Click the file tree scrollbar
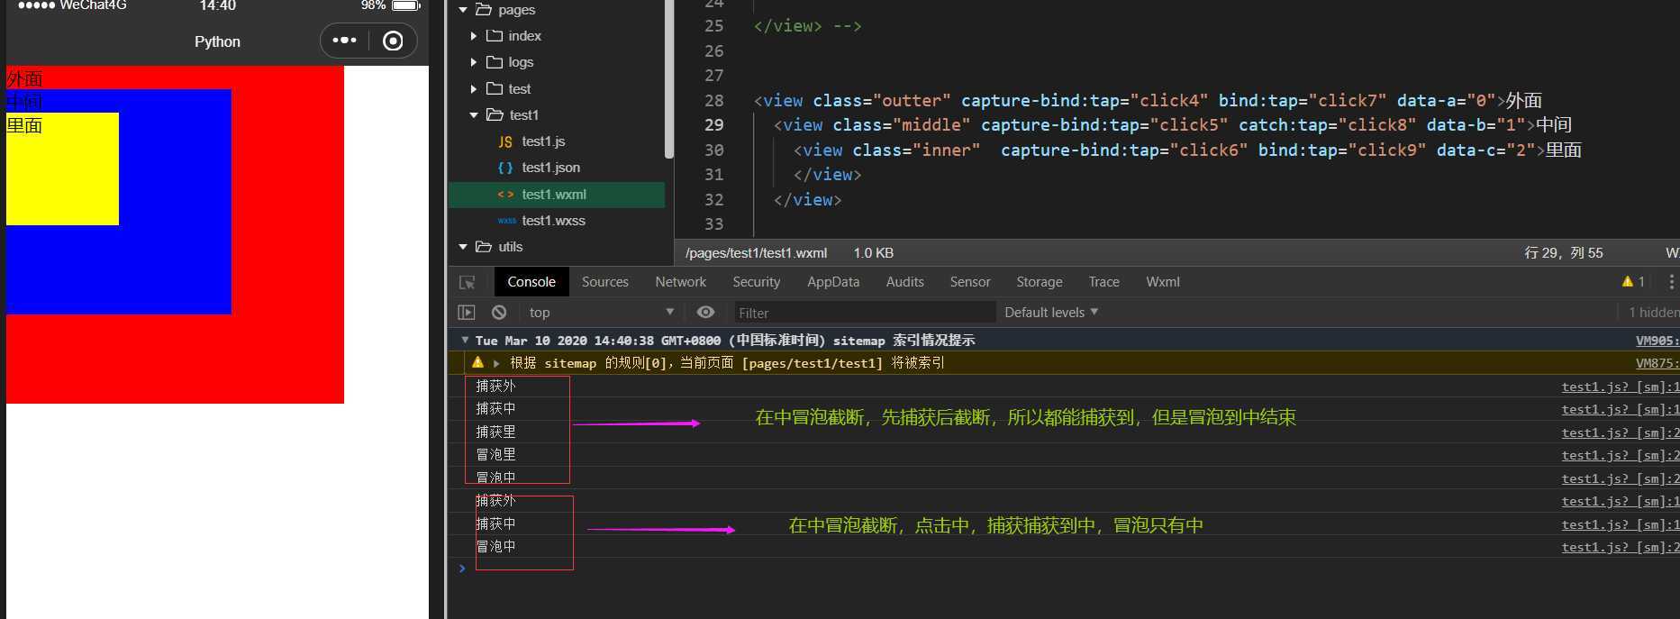Viewport: 1680px width, 619px height. pos(669,79)
